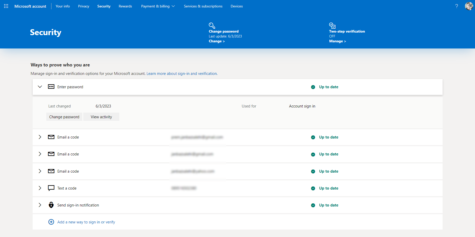Open the account profile picture menu
Image resolution: width=475 pixels, height=237 pixels.
coord(469,6)
